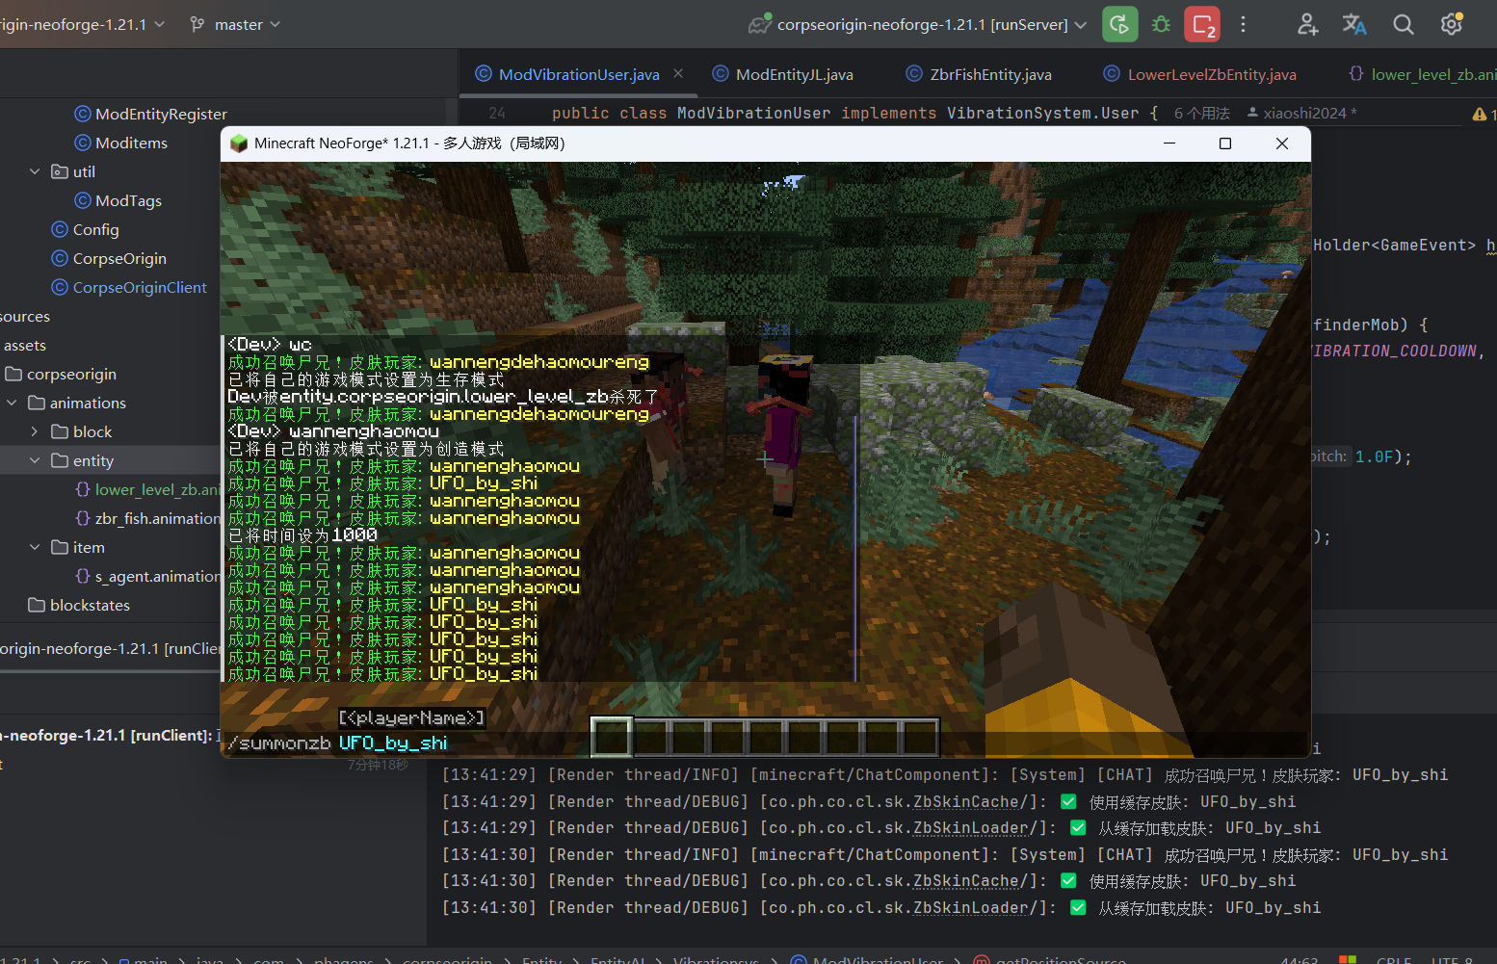Collapse the util package node
1497x964 pixels.
point(35,171)
